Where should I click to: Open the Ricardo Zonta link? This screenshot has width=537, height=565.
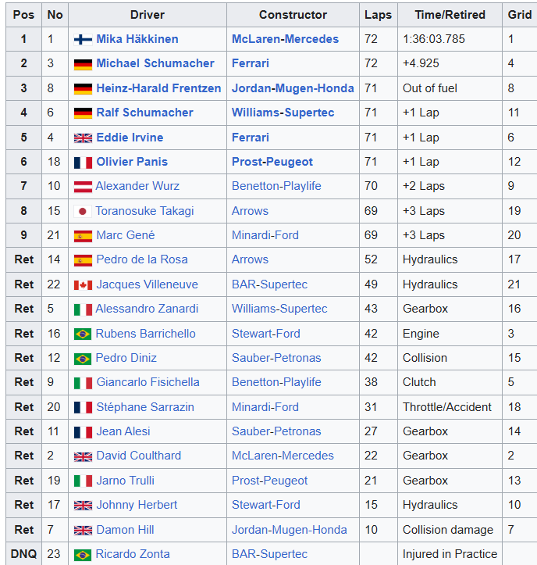point(133,554)
